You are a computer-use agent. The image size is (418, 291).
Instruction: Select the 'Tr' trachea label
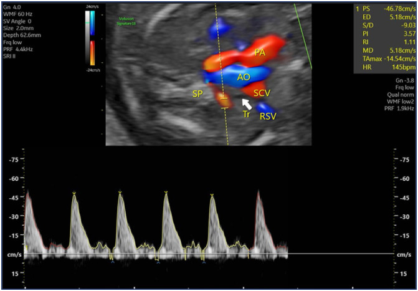click(246, 114)
